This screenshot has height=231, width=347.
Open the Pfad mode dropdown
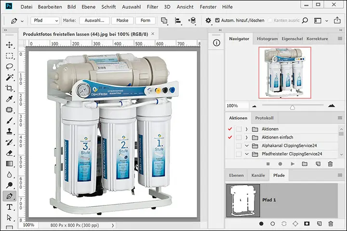coord(44,21)
